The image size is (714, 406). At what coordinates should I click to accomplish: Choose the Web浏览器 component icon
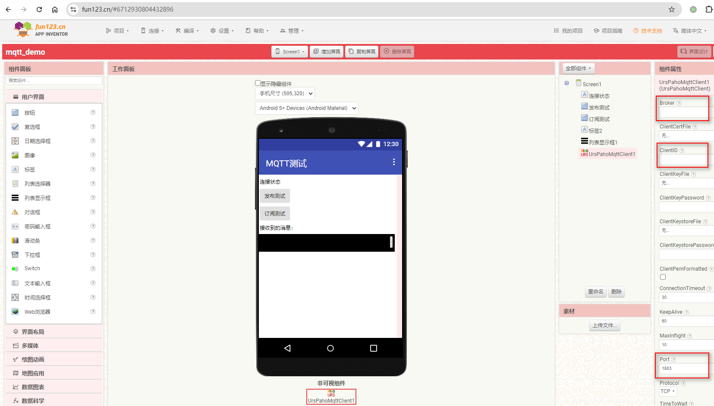[x=15, y=311]
